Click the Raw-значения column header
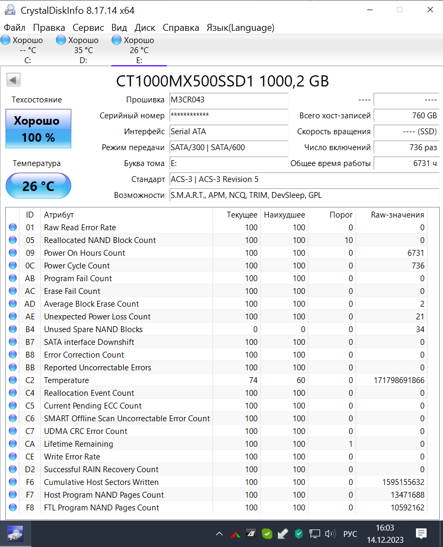The height and width of the screenshot is (547, 443). 392,215
